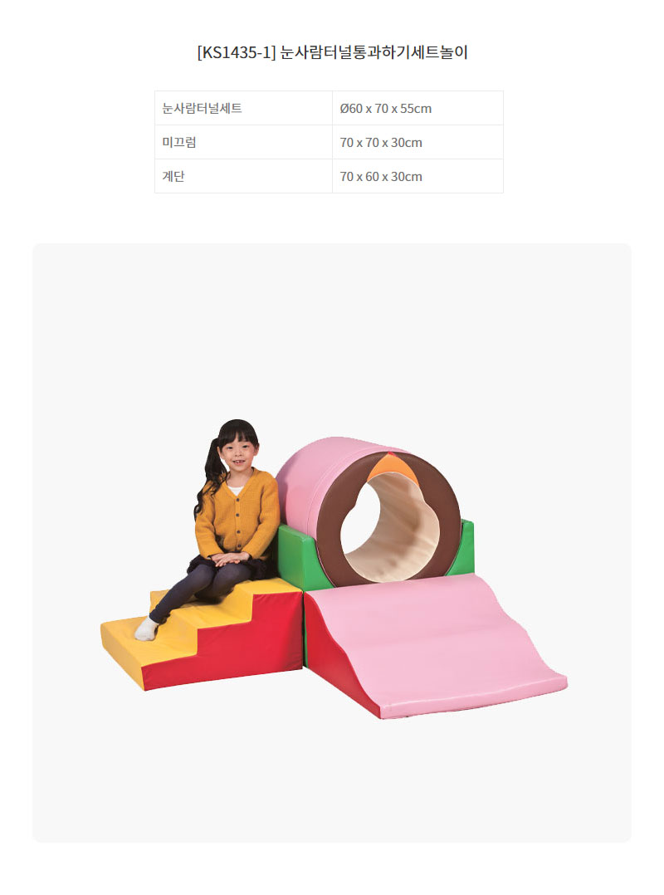Click the 70 x 70 x 30cm slide dimension
Image resolution: width=664 pixels, height=895 pixels.
pos(417,142)
